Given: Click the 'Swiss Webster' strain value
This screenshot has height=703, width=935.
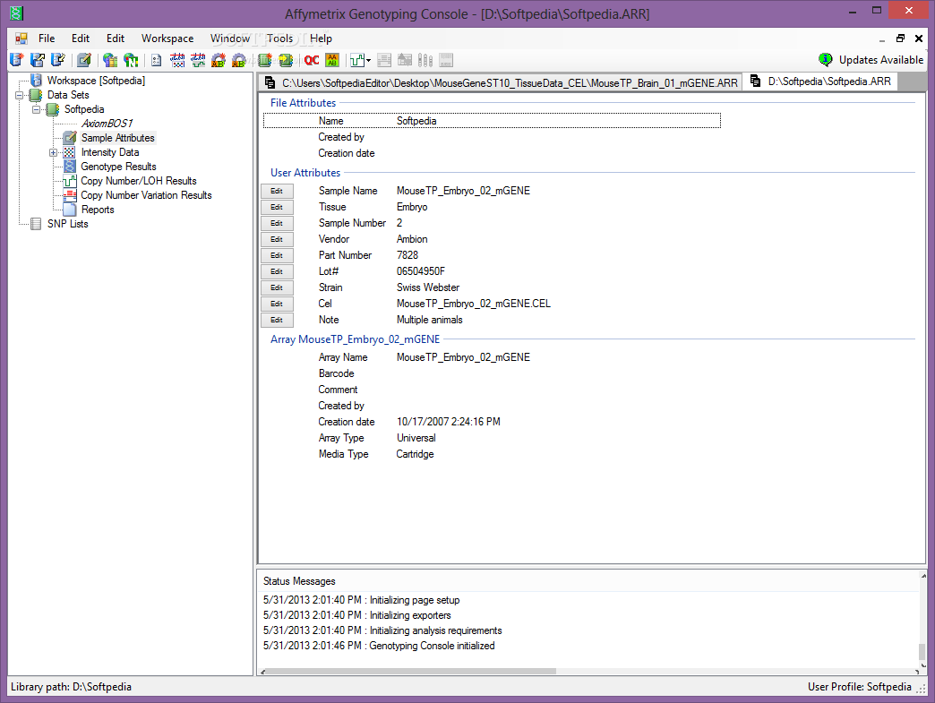Looking at the screenshot, I should point(427,287).
